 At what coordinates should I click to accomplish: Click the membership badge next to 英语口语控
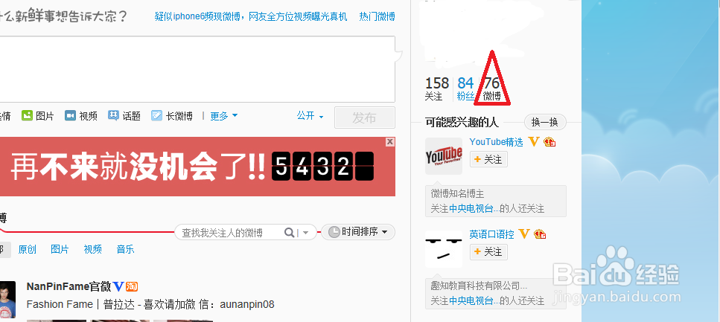click(540, 234)
